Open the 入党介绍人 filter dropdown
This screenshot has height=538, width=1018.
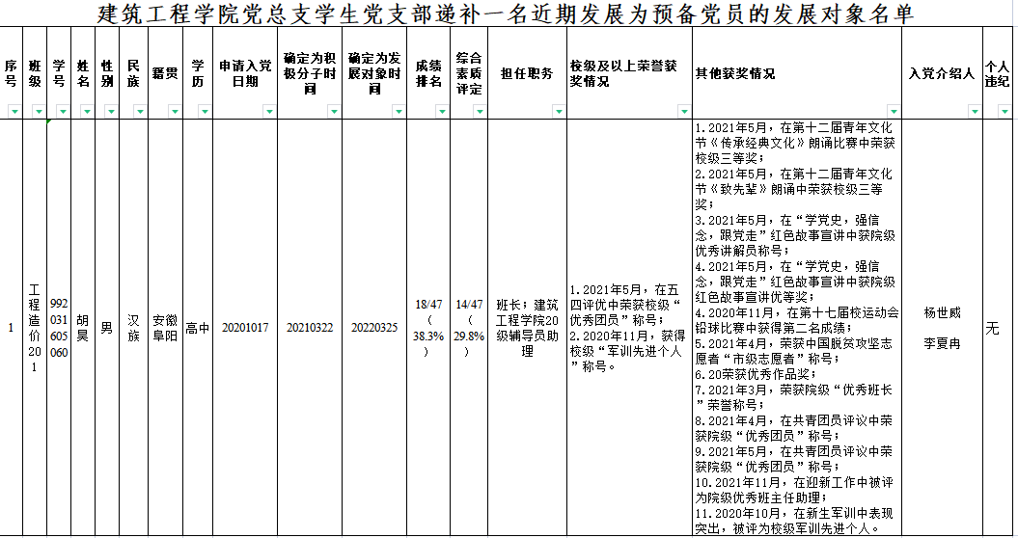pyautogui.click(x=975, y=112)
